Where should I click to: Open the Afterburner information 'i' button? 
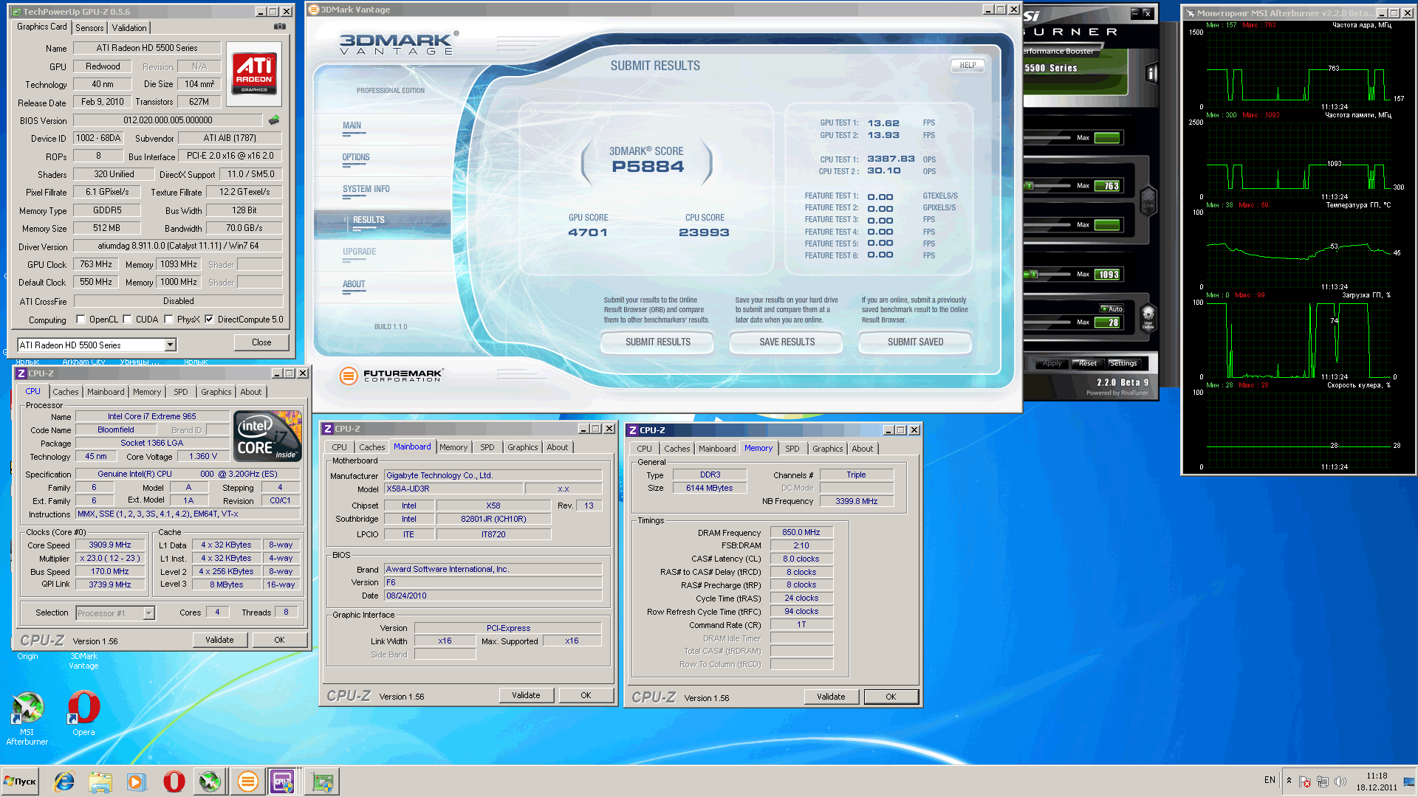[1150, 73]
